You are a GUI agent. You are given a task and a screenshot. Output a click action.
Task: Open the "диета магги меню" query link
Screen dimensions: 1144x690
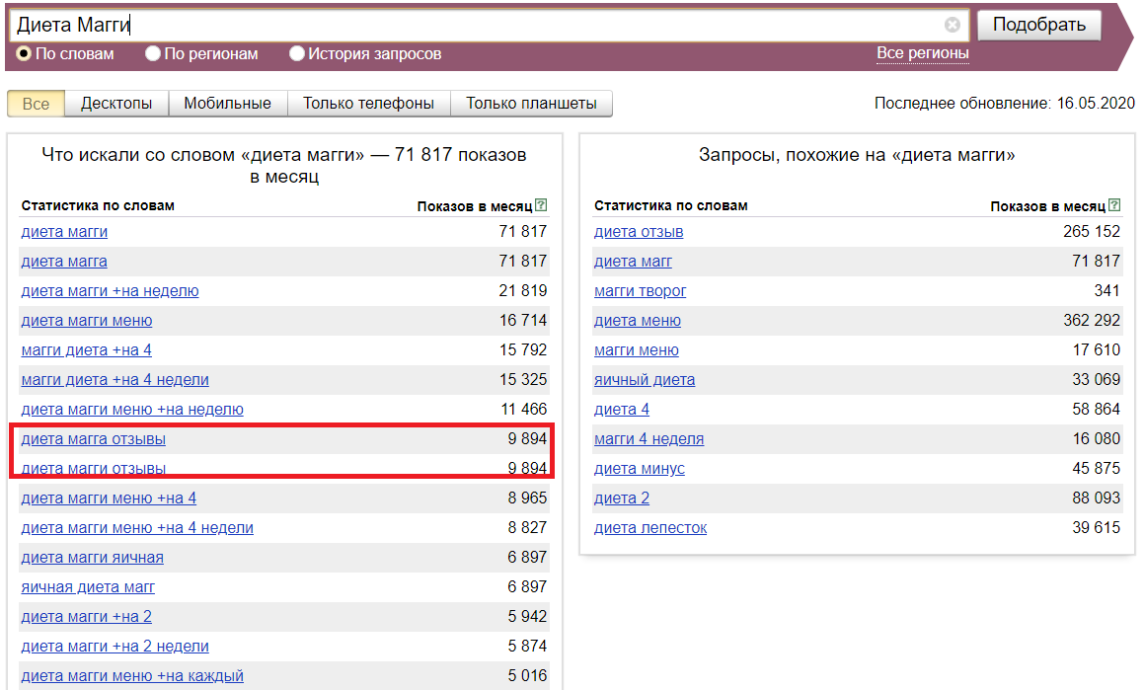(85, 320)
